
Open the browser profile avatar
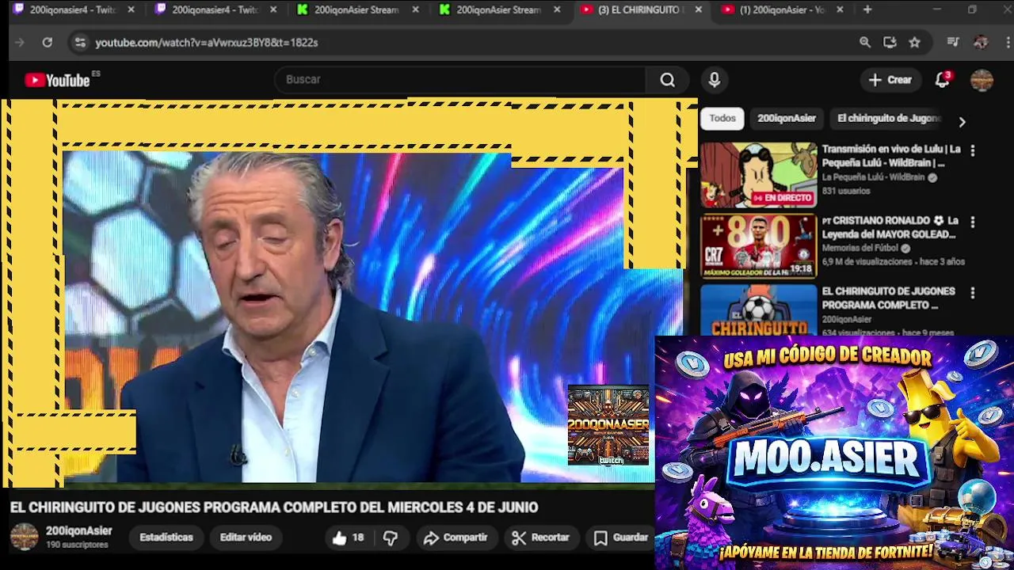click(x=981, y=43)
